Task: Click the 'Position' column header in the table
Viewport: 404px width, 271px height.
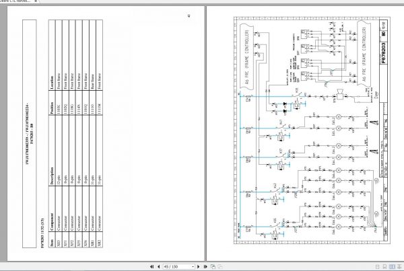Action: pyautogui.click(x=52, y=108)
